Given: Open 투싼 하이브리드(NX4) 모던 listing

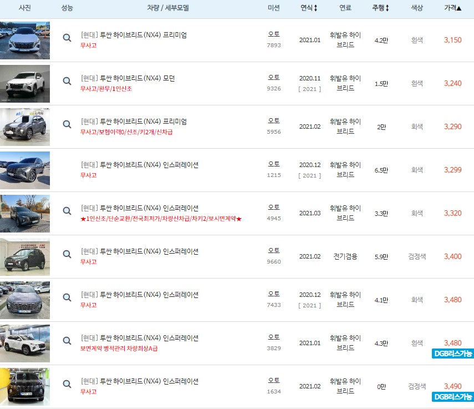Looking at the screenshot, I should [x=128, y=78].
